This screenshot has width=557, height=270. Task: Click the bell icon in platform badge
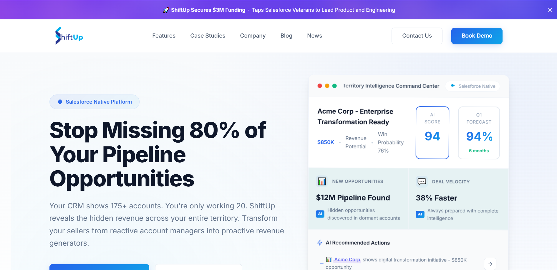[x=60, y=102]
